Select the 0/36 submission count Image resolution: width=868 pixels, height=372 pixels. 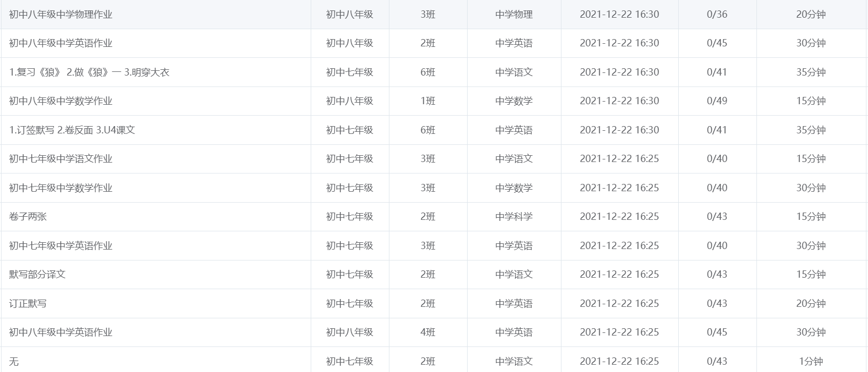(x=717, y=15)
